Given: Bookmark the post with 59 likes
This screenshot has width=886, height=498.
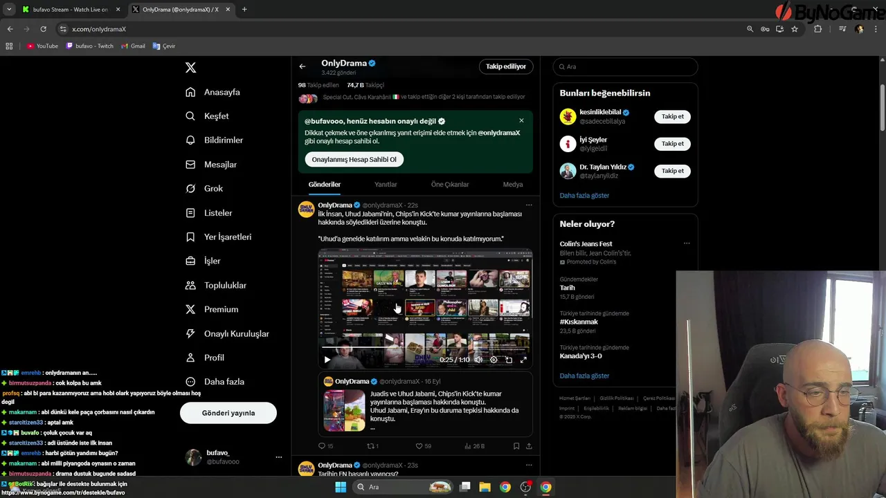Looking at the screenshot, I should (x=516, y=446).
